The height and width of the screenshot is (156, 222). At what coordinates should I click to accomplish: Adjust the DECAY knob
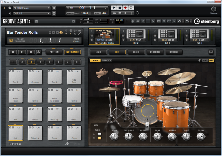(201, 137)
